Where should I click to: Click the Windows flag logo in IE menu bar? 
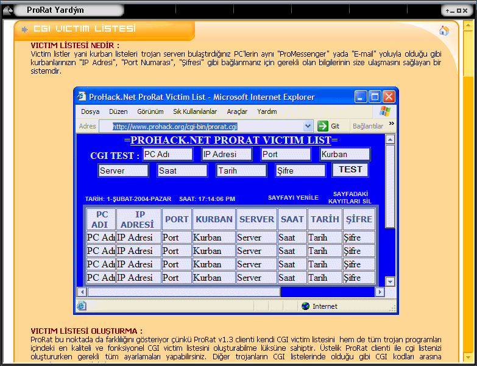coord(384,111)
